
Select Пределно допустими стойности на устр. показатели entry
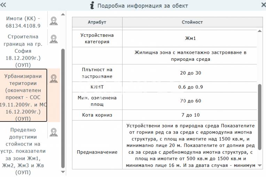23,151
